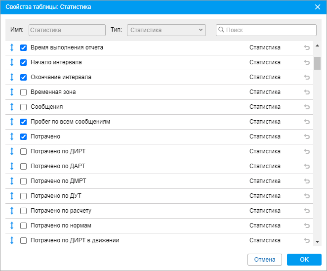Check the Потрачено по ДИРТ checkbox
Viewport: 327px width, 271px height.
coord(23,151)
